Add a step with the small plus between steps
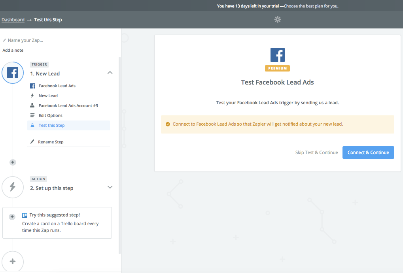Viewport: 403px width, 273px height. 13,162
